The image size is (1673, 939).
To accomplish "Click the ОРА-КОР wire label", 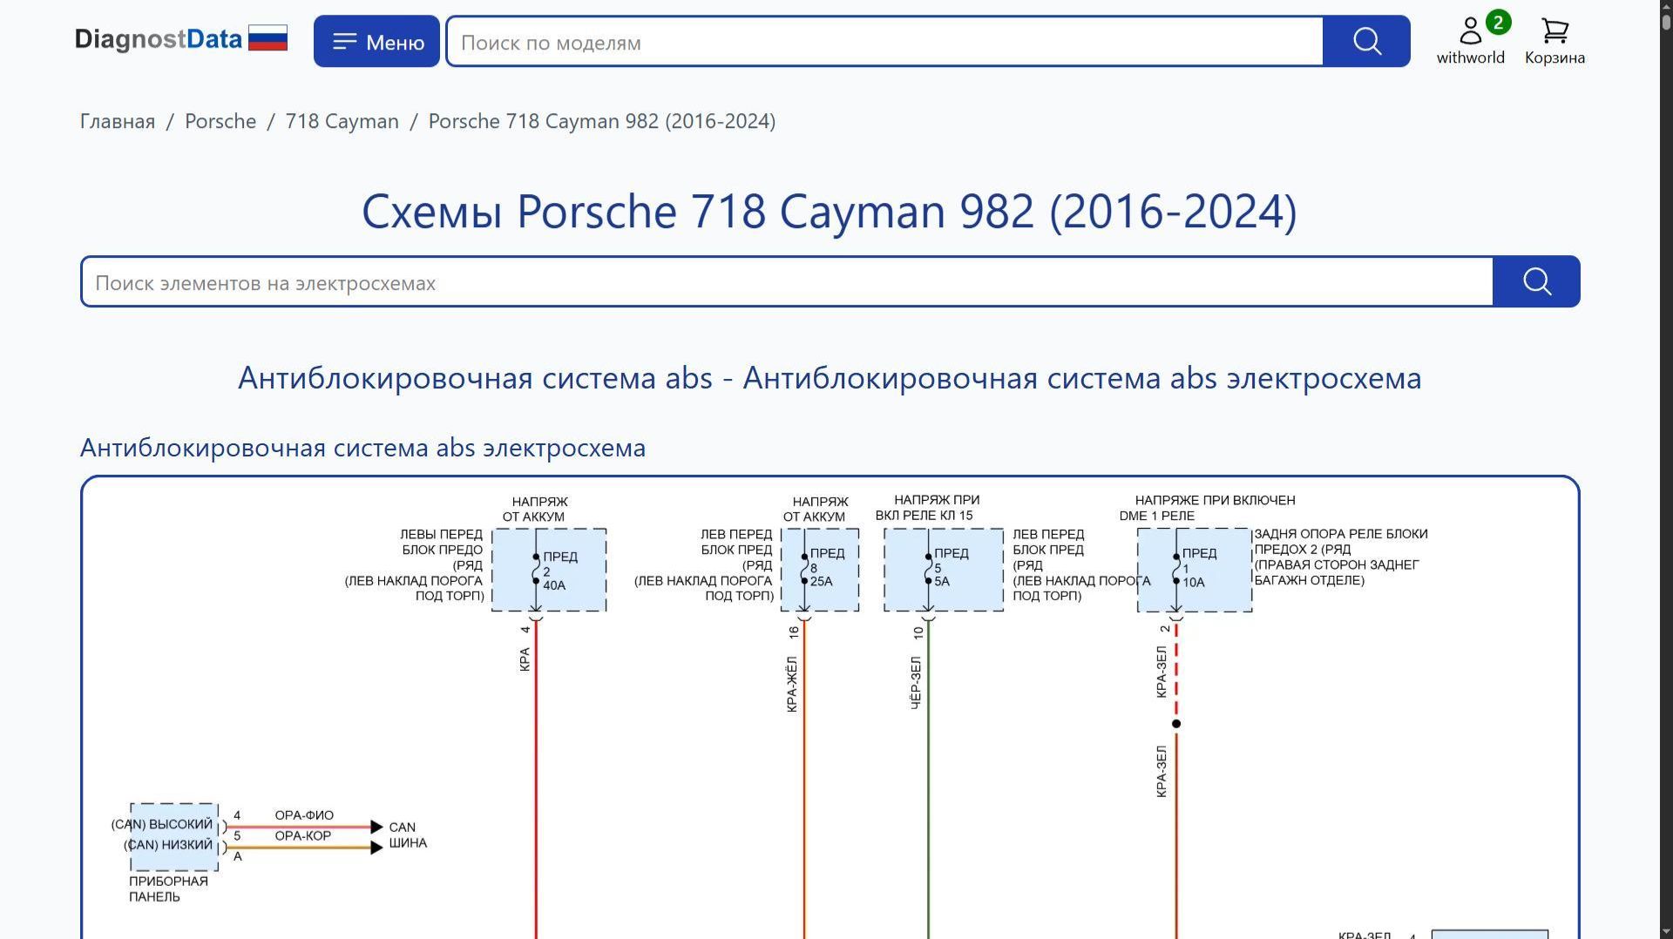I will point(303,835).
